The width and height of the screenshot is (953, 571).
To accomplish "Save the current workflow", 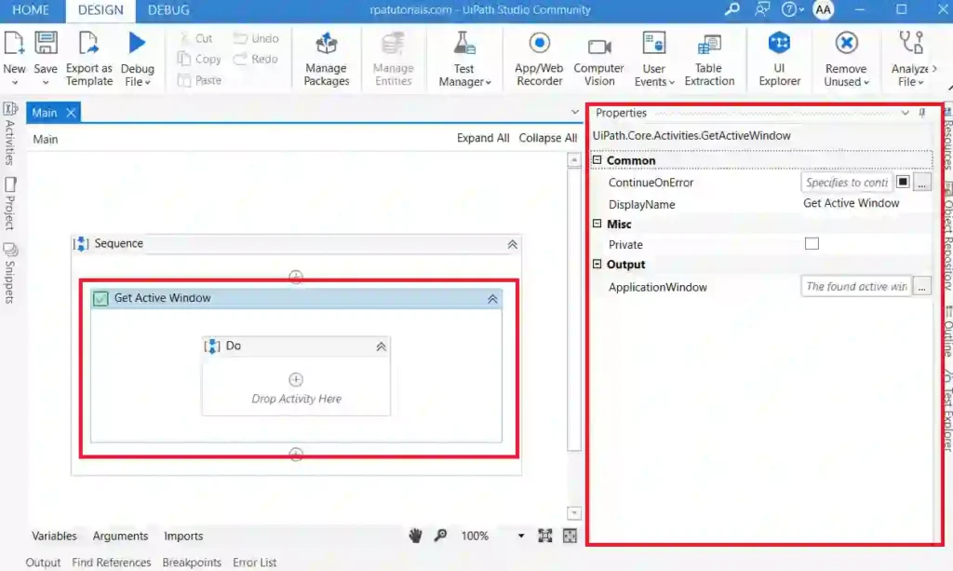I will 46,59.
